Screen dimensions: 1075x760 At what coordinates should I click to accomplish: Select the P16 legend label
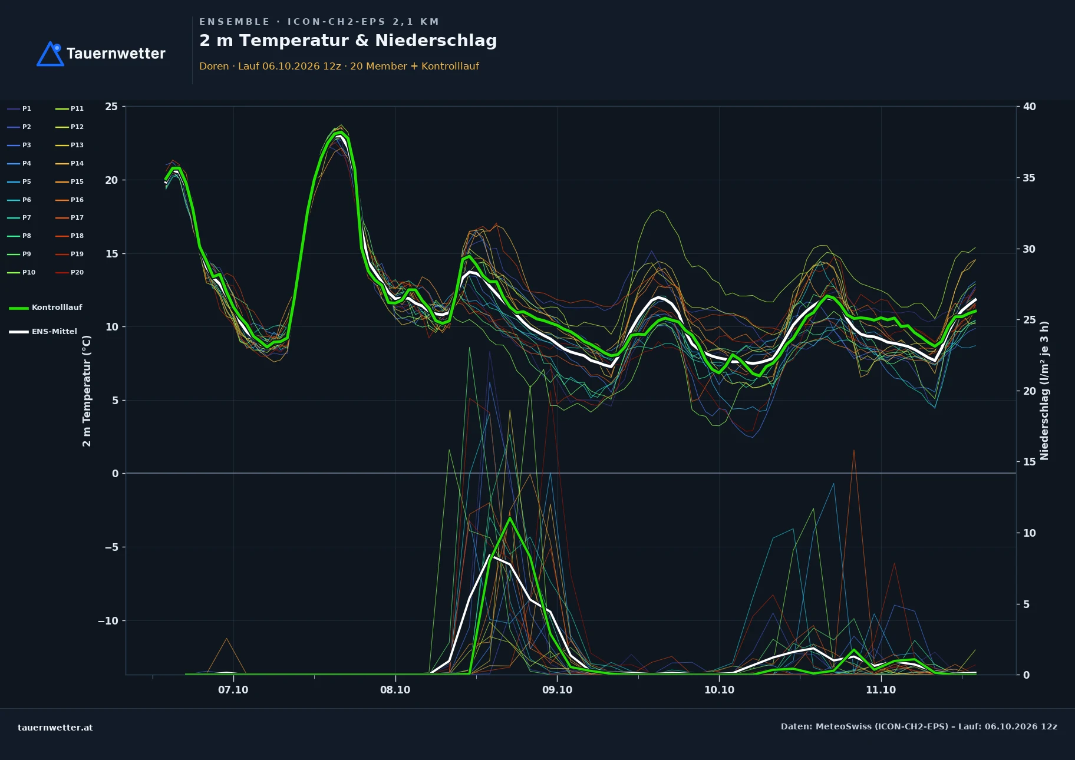(x=70, y=200)
